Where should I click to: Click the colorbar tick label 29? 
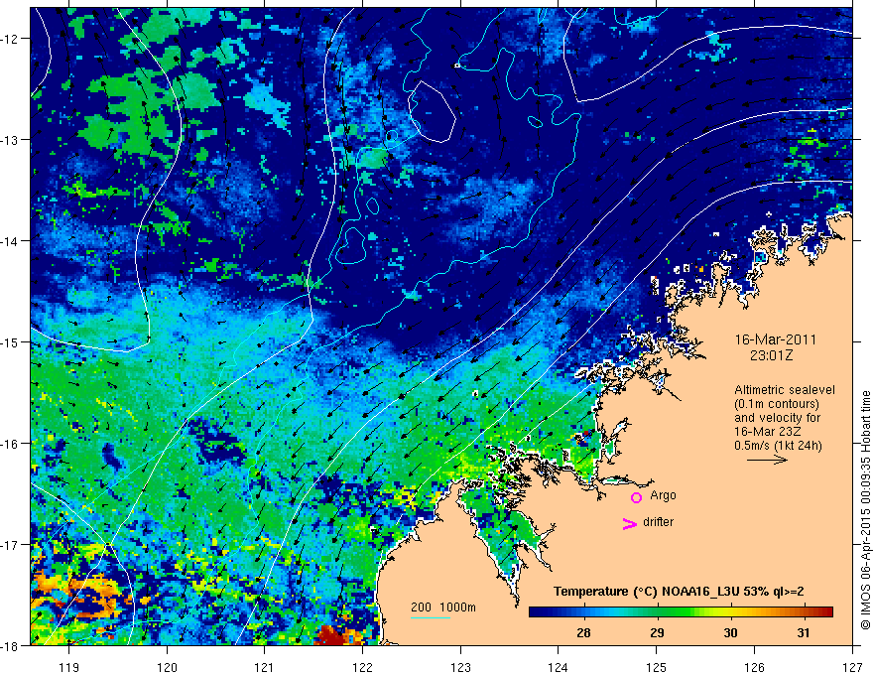657,632
